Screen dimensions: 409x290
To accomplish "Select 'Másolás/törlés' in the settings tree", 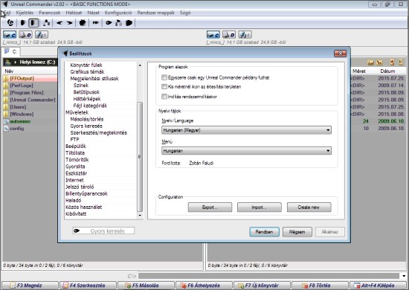I will 87,119.
